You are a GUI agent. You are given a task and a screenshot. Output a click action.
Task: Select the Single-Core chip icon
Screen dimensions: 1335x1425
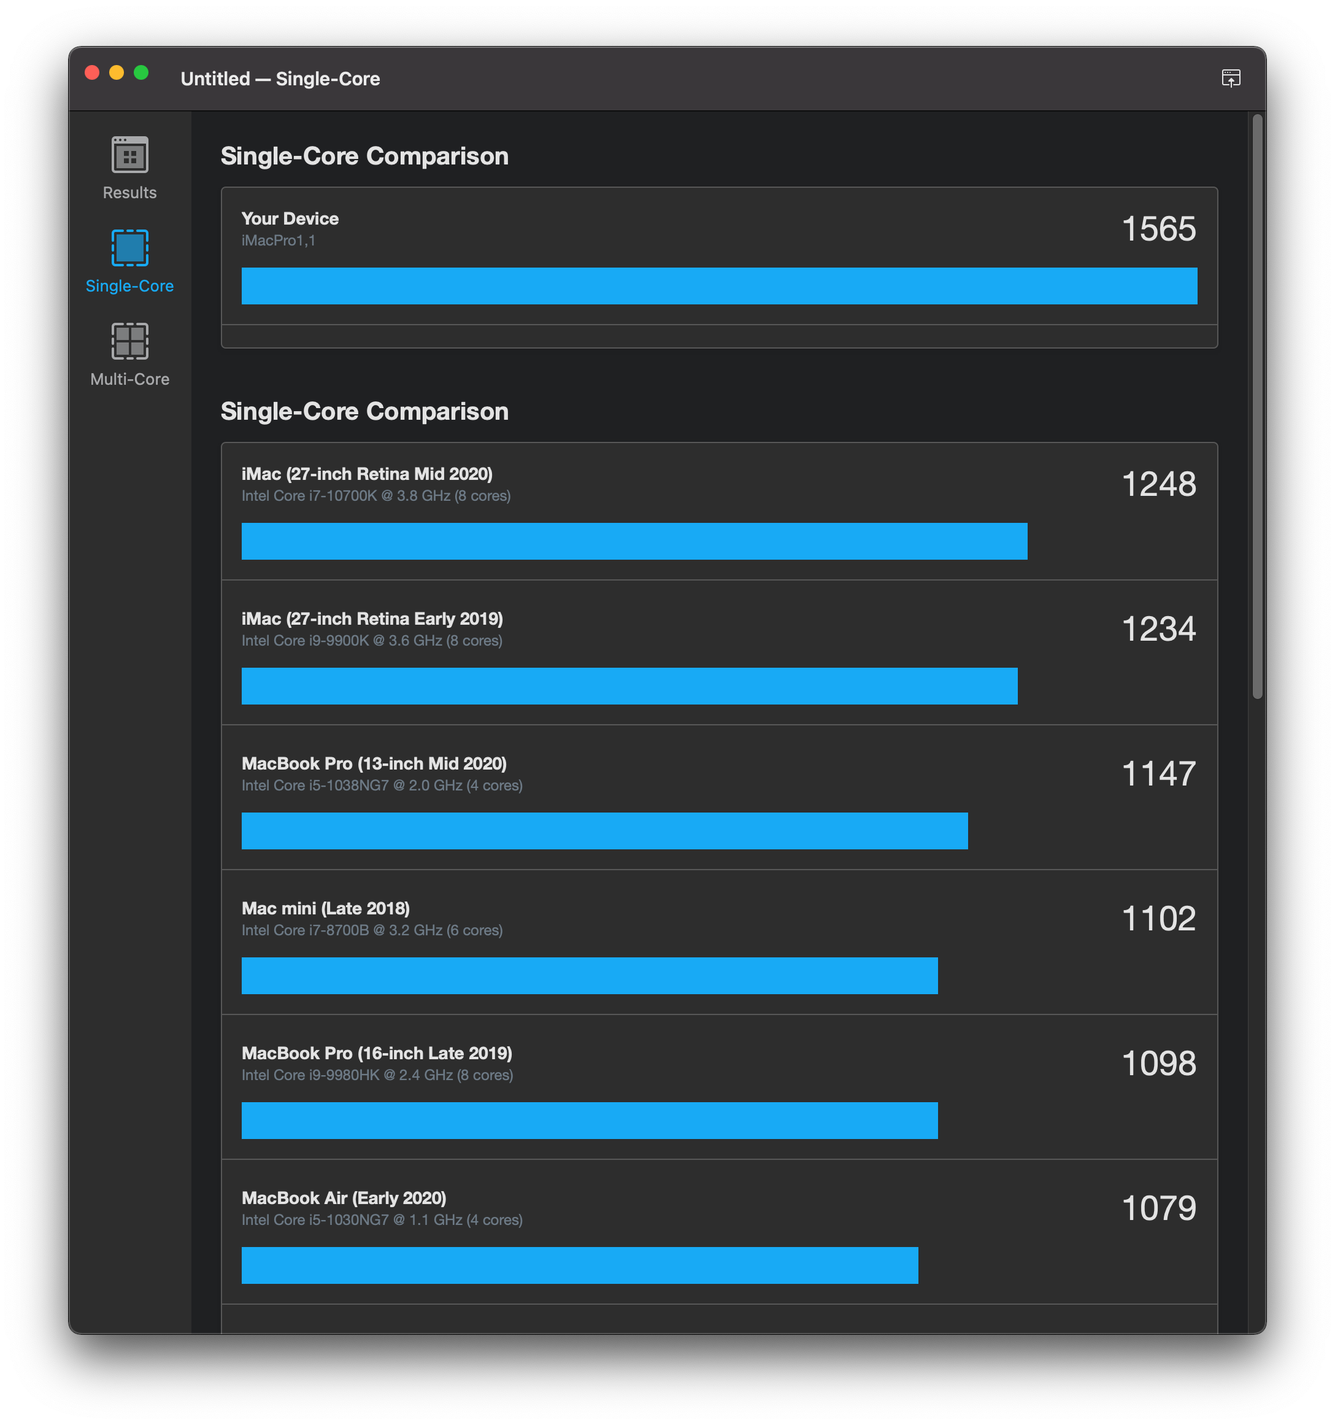(x=129, y=248)
